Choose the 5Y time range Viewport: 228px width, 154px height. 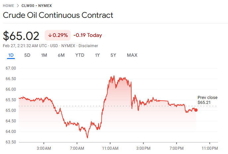pos(113,55)
